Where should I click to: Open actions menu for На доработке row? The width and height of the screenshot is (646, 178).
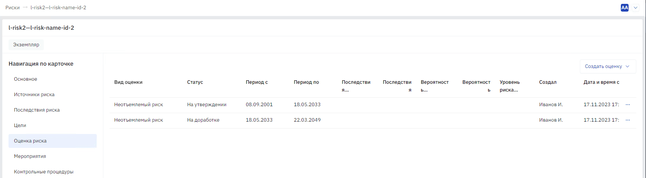(x=628, y=120)
